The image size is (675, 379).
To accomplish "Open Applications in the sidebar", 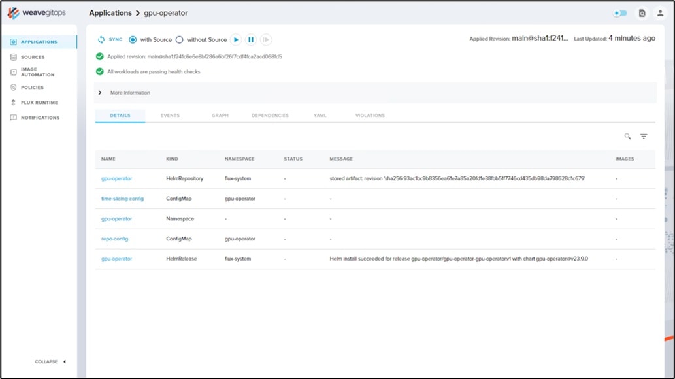I will point(39,42).
